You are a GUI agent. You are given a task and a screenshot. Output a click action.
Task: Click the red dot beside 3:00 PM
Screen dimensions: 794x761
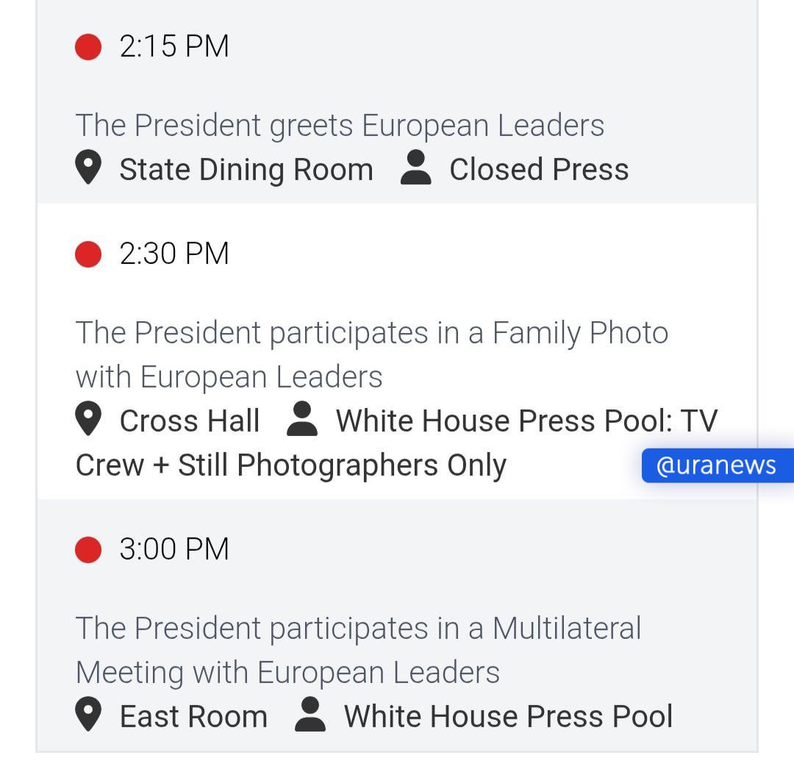88,550
